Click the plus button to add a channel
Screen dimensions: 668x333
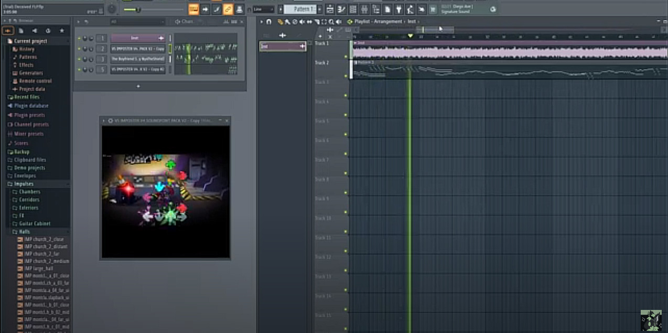pyautogui.click(x=138, y=85)
